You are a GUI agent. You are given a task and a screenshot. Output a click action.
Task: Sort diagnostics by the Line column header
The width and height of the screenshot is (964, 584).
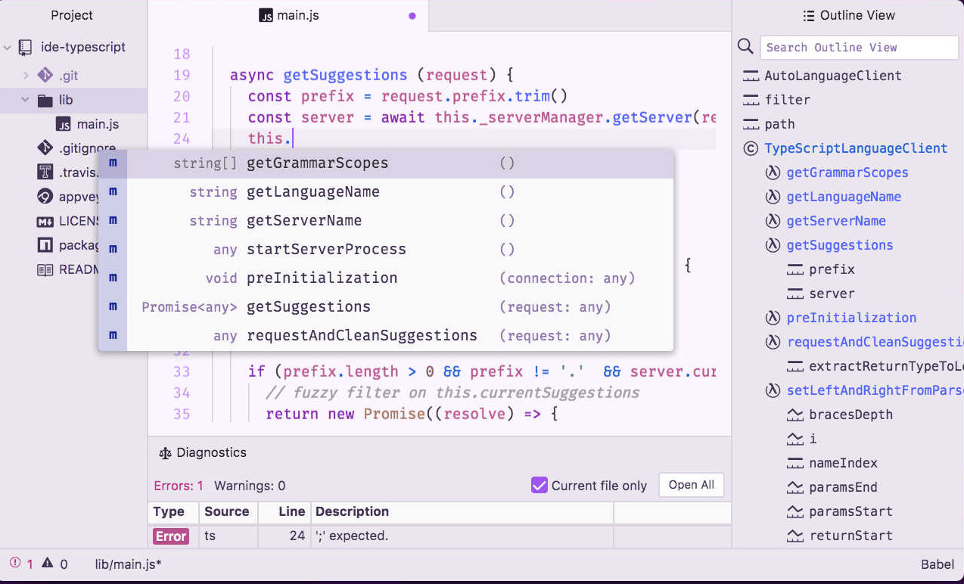point(285,512)
